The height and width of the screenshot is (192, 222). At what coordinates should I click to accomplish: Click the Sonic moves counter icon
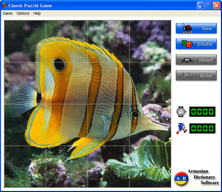pos(182,128)
